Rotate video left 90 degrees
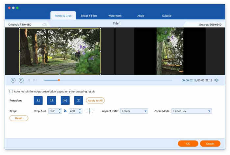 tap(38, 100)
